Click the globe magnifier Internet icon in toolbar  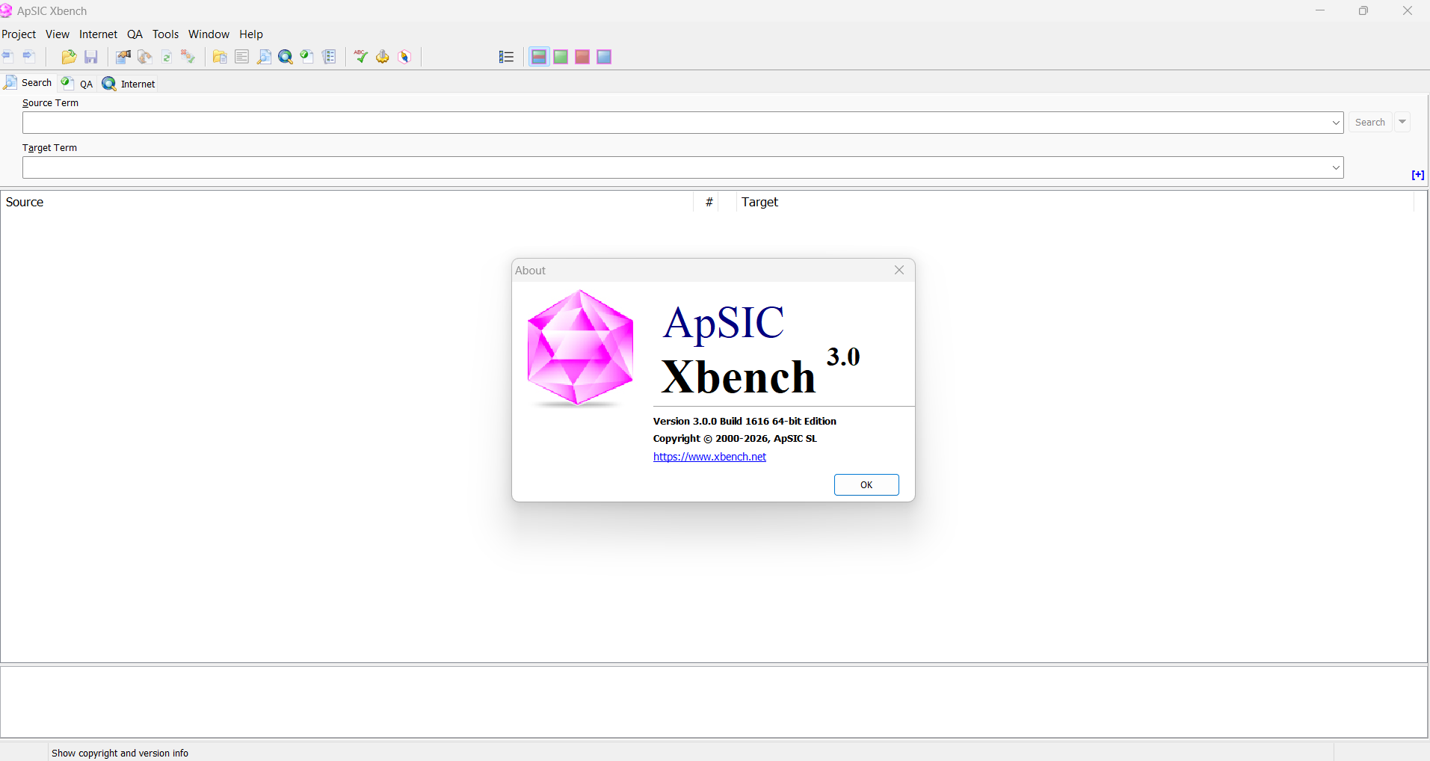pos(286,57)
